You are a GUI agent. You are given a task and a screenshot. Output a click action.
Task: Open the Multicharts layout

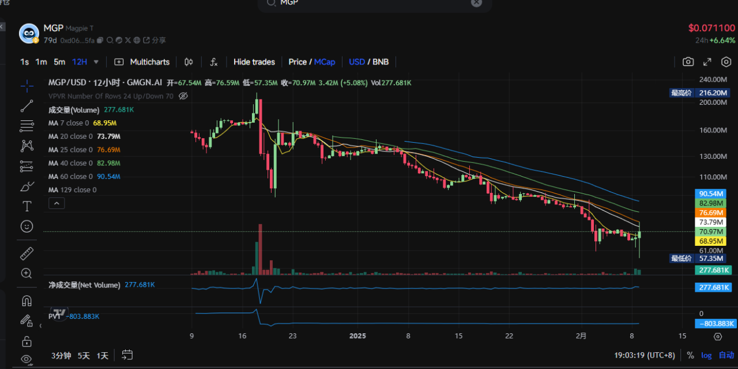pyautogui.click(x=142, y=62)
